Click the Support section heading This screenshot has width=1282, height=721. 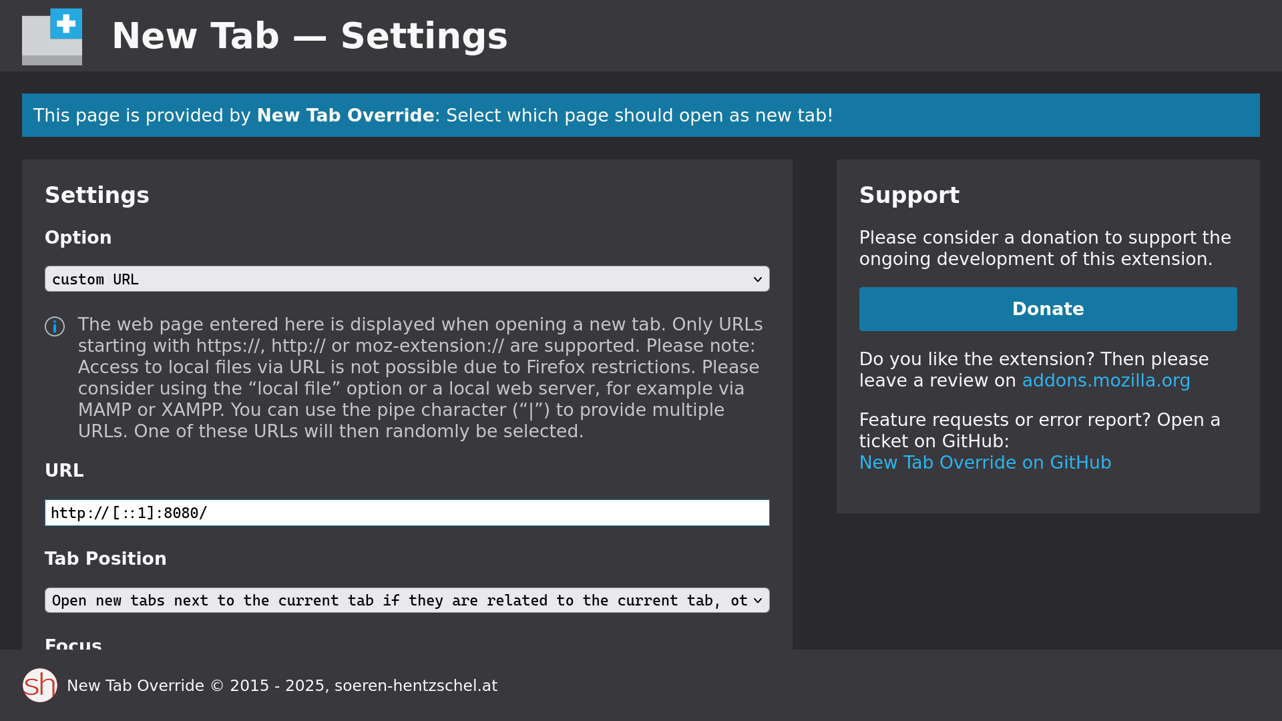point(910,195)
